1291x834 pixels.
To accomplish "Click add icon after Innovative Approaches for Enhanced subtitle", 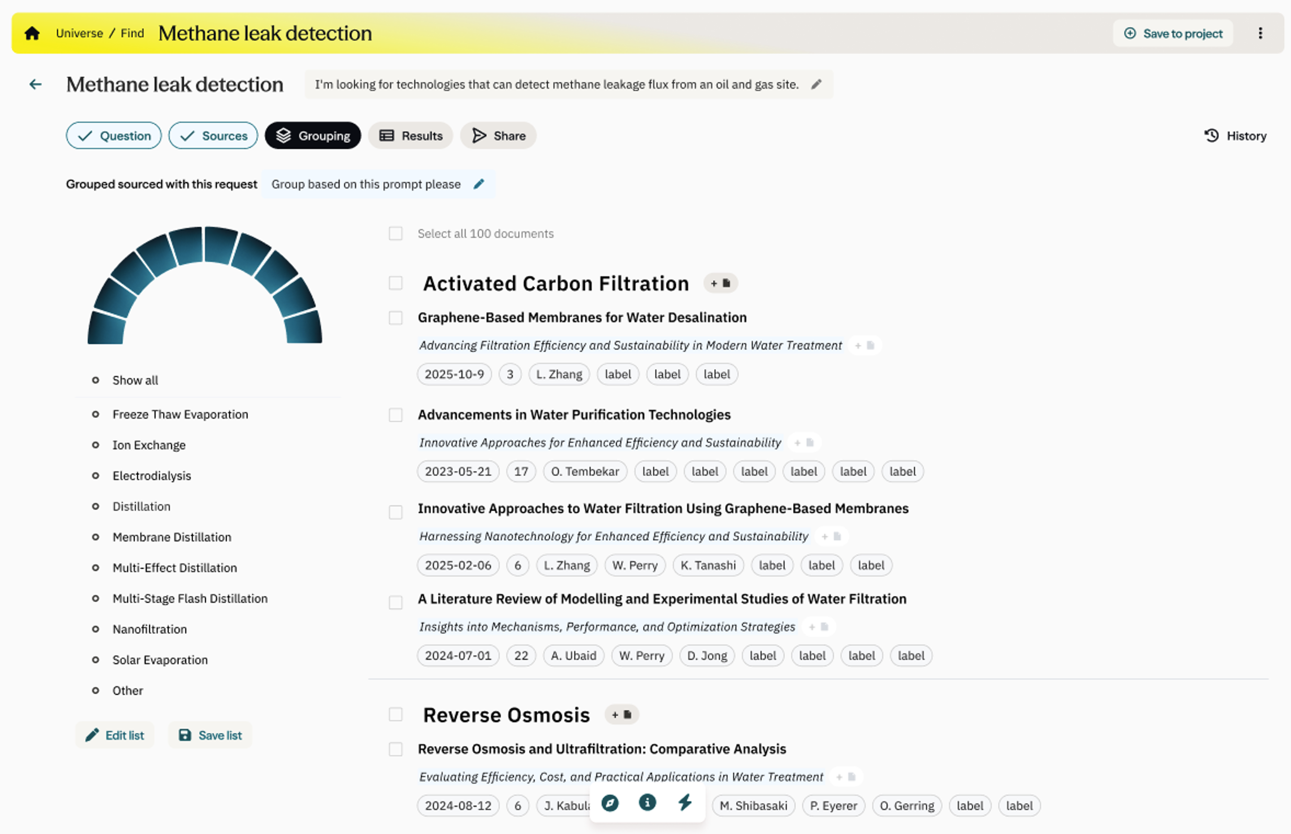I will pyautogui.click(x=804, y=443).
